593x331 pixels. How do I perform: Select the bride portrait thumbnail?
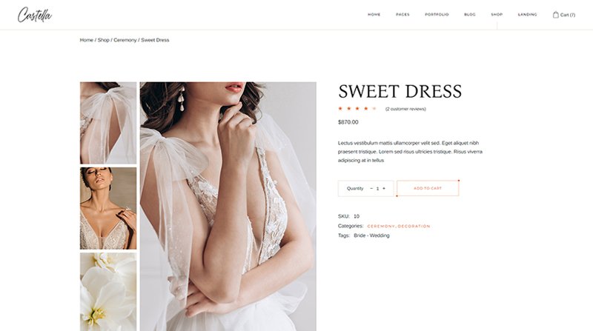[108, 208]
